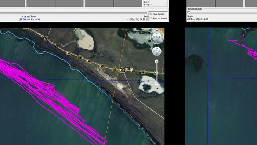Pan map right with move joystick arrow
Screen dimensions: 257x145
(x=160, y=52)
